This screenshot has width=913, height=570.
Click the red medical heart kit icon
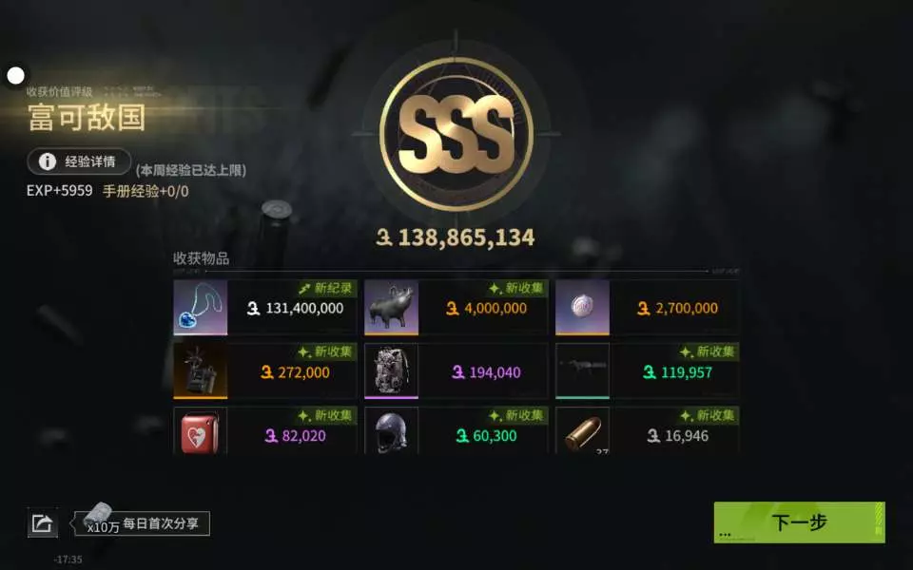pyautogui.click(x=201, y=431)
